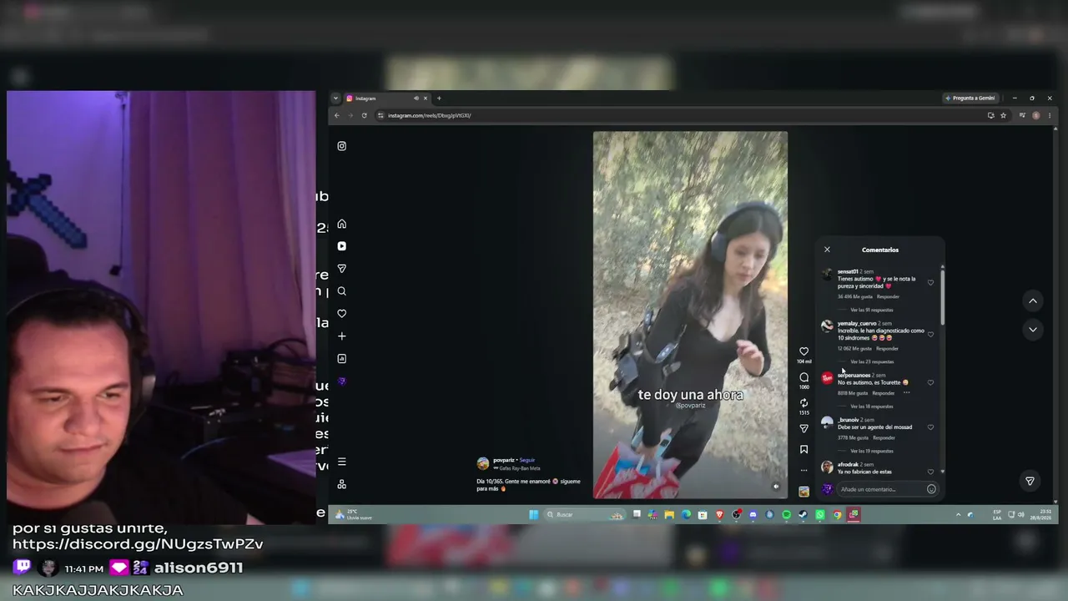Go to the next reel with down arrow
The image size is (1068, 601).
click(1033, 330)
